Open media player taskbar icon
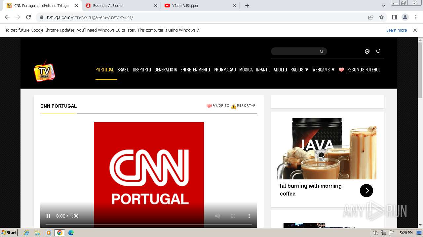The height and width of the screenshot is (237, 423). 49,233
